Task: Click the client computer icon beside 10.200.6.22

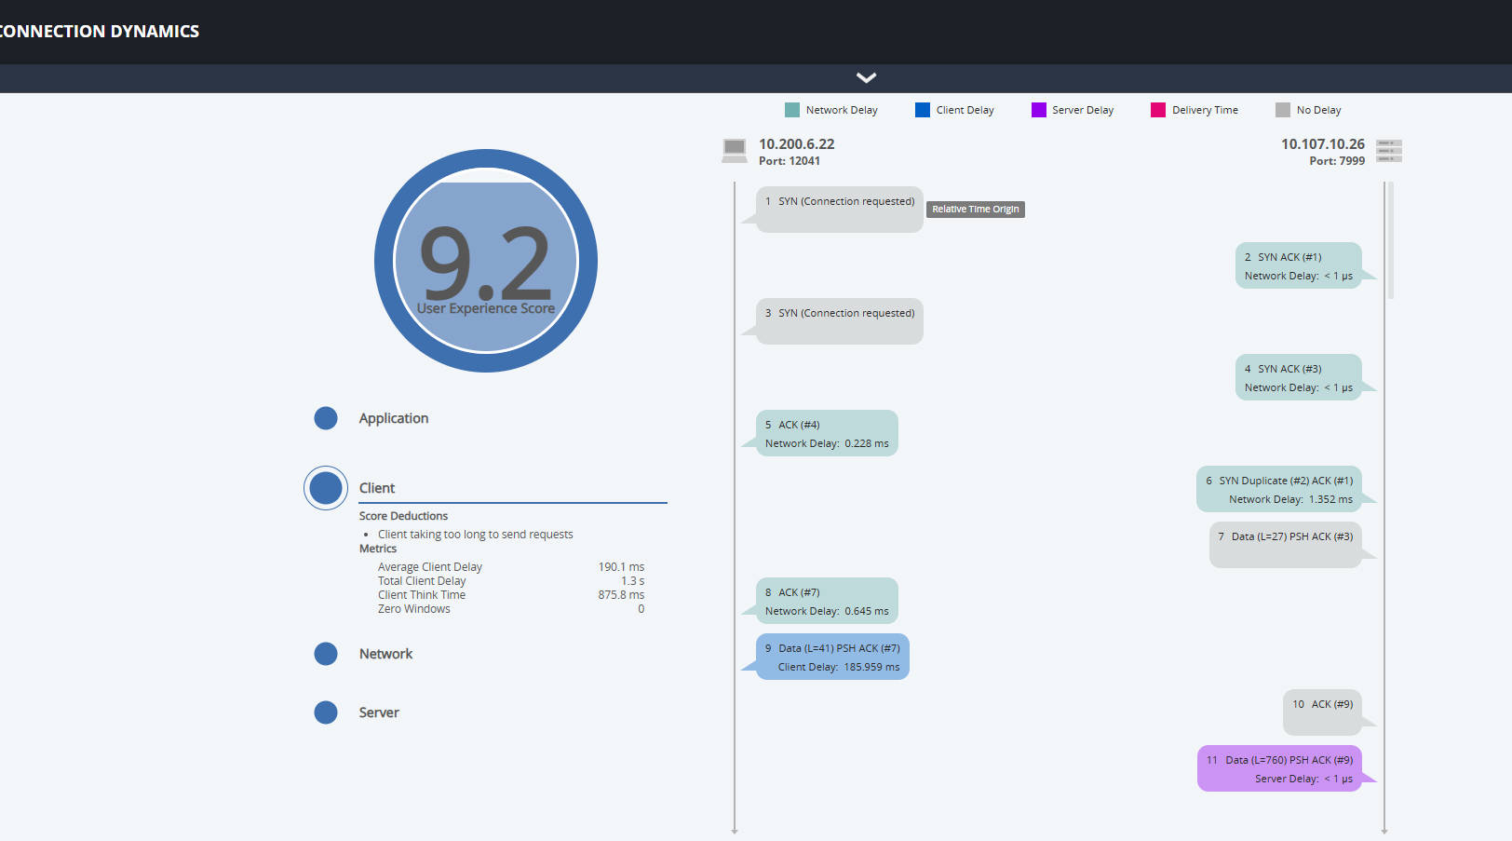Action: point(734,150)
